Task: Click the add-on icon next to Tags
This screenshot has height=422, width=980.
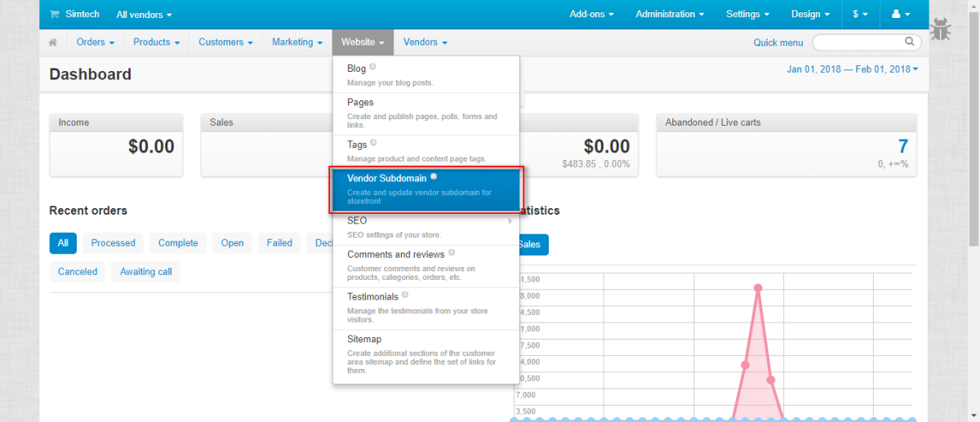Action: click(x=373, y=144)
